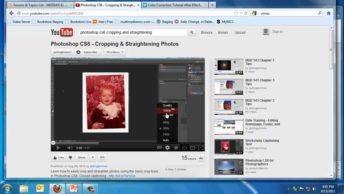Click the video progress bar scrubber

(x=53, y=143)
